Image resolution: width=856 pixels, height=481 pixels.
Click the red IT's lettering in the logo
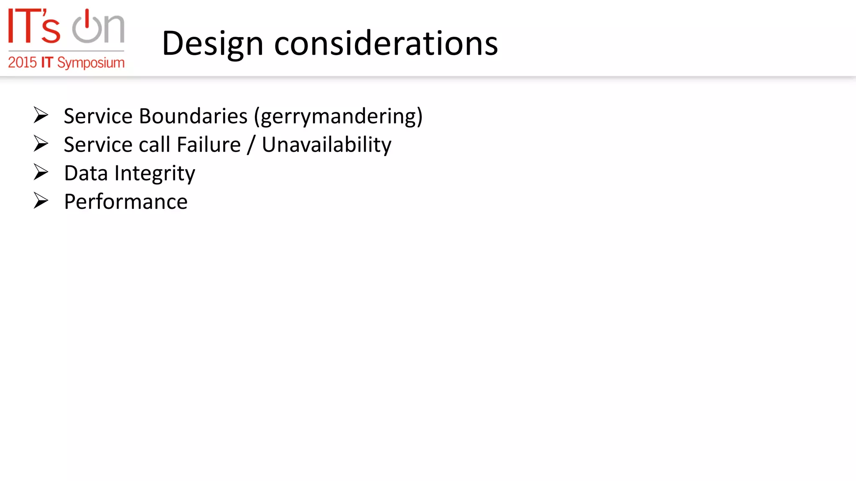click(34, 26)
